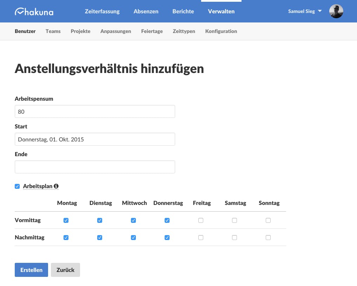Viewport: 357px width, 286px height.
Task: Open the Anpassungen tab
Action: tap(115, 31)
